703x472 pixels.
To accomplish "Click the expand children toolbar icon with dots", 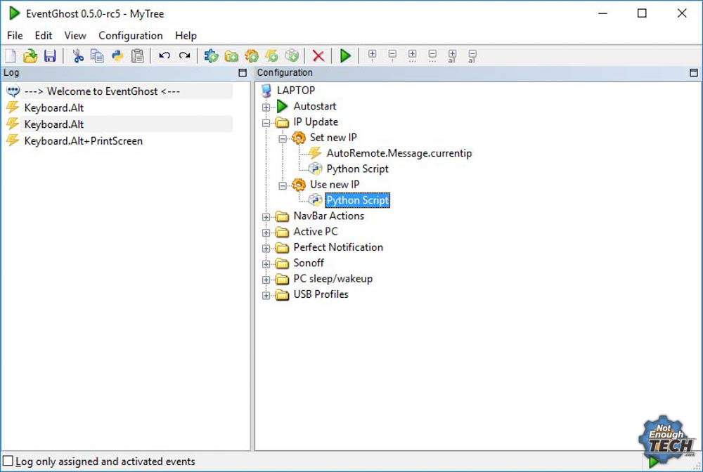I will click(x=413, y=55).
